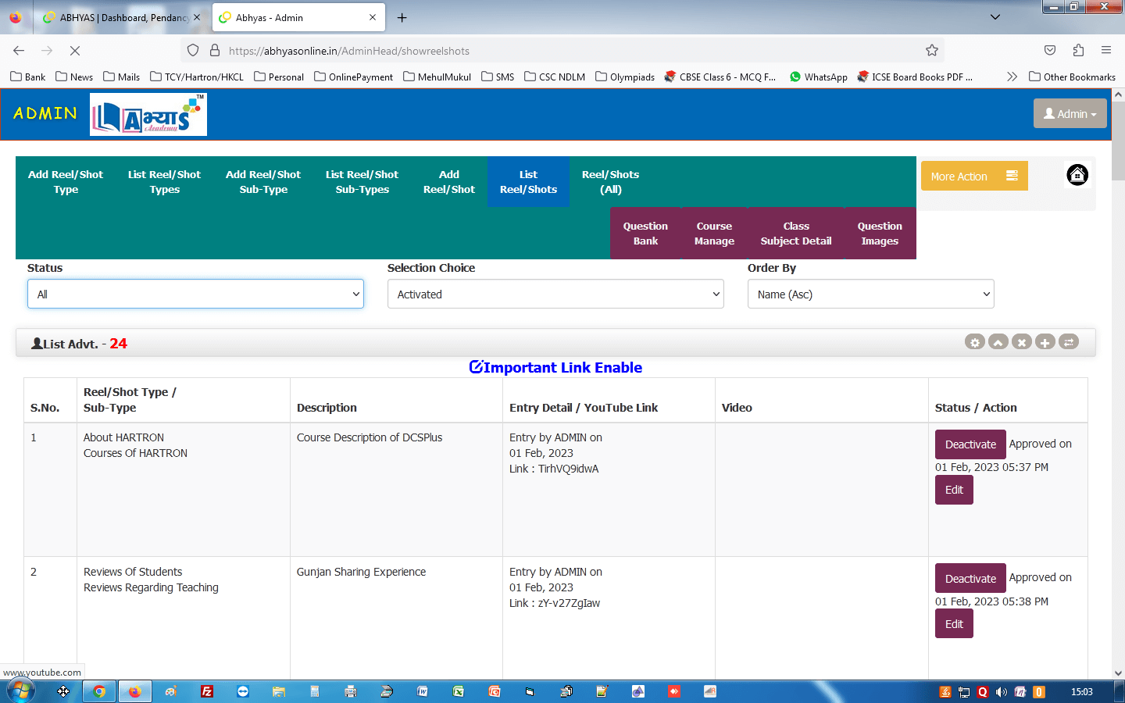
Task: Go to Add Reel/Shot tab
Action: (x=448, y=182)
